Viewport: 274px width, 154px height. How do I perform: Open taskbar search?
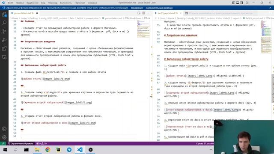coord(15,150)
